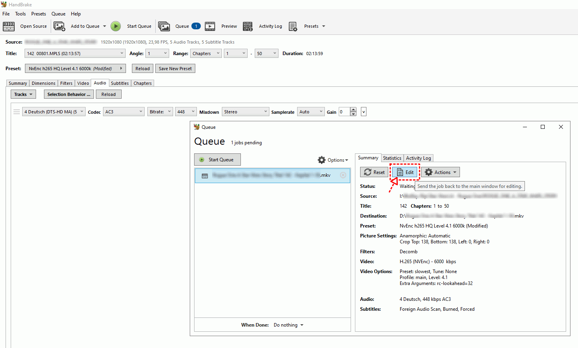Select Summary tab in Queue window
This screenshot has height=348, width=578.
[368, 158]
